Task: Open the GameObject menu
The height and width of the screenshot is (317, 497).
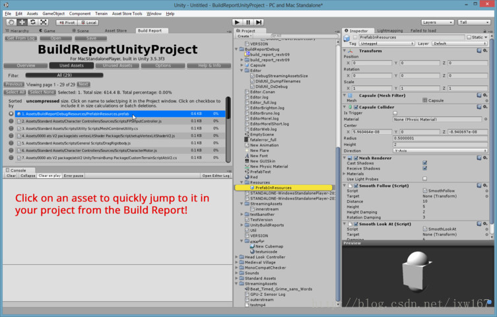Action: point(53,14)
